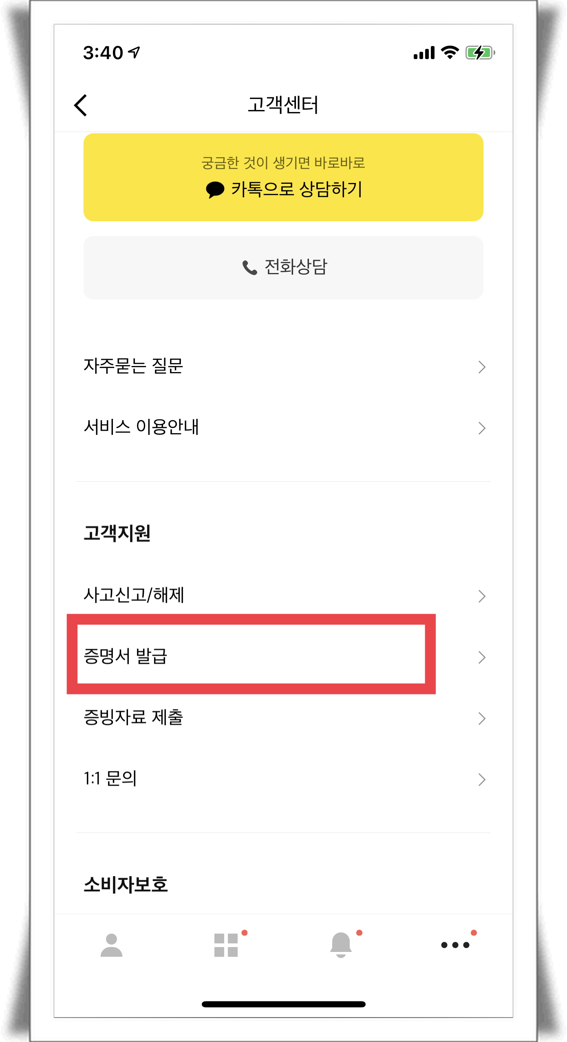Viewport: 567px width, 1042px height.
Task: Expand the 자주묻는 질문 chevron
Action: (x=482, y=367)
